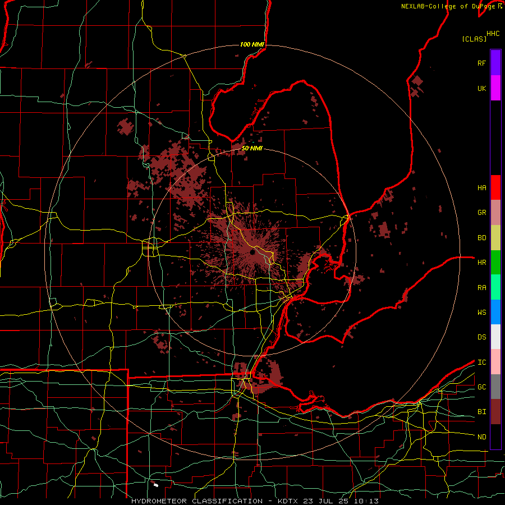
Task: Click the 'GR' legend label
Action: point(481,213)
